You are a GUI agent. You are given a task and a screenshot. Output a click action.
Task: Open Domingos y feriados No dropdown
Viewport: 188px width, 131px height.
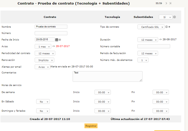pos(43,111)
